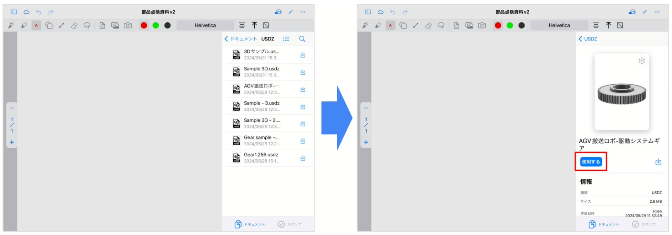Select the text tool in left screen
This screenshot has width=672, height=235.
tap(36, 25)
